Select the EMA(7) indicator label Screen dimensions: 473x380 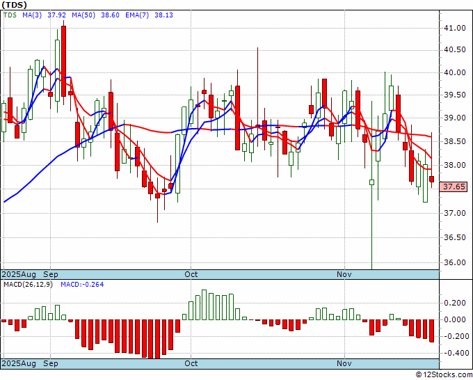[x=137, y=15]
